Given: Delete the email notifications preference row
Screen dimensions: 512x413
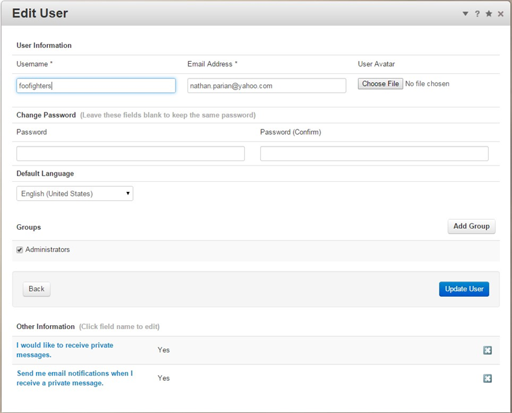Looking at the screenshot, I should (x=487, y=378).
